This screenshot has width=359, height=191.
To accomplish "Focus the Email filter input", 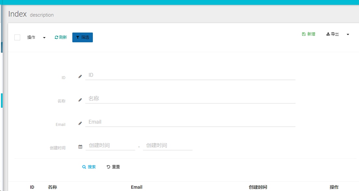I will pyautogui.click(x=190, y=122).
